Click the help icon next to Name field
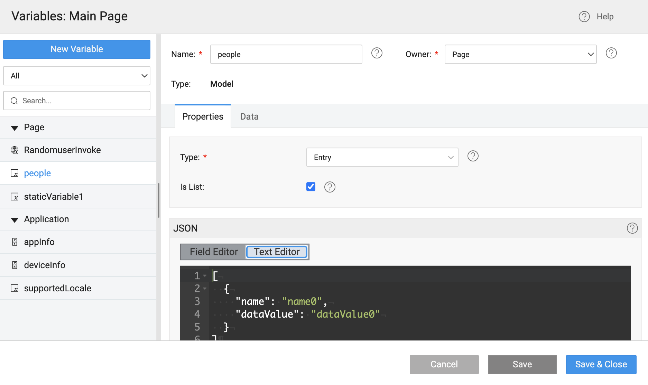 (x=377, y=53)
